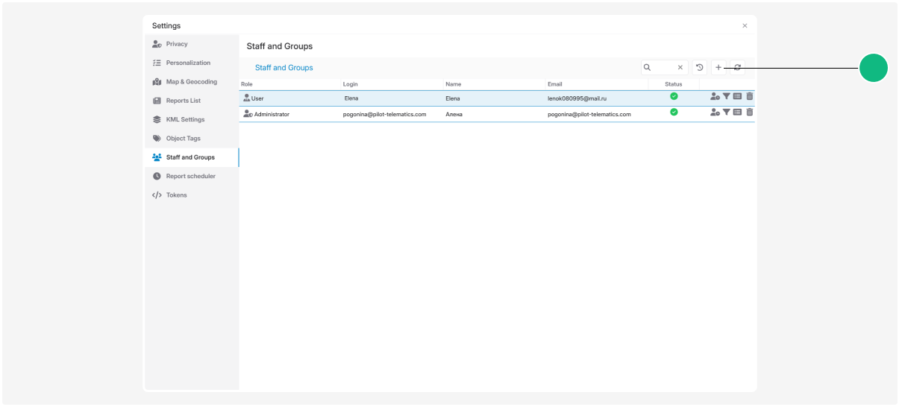Image resolution: width=905 pixels, height=407 pixels.
Task: Toggle green status check for Elena
Action: tap(674, 96)
